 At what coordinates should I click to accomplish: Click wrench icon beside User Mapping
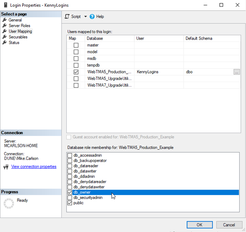(4, 32)
